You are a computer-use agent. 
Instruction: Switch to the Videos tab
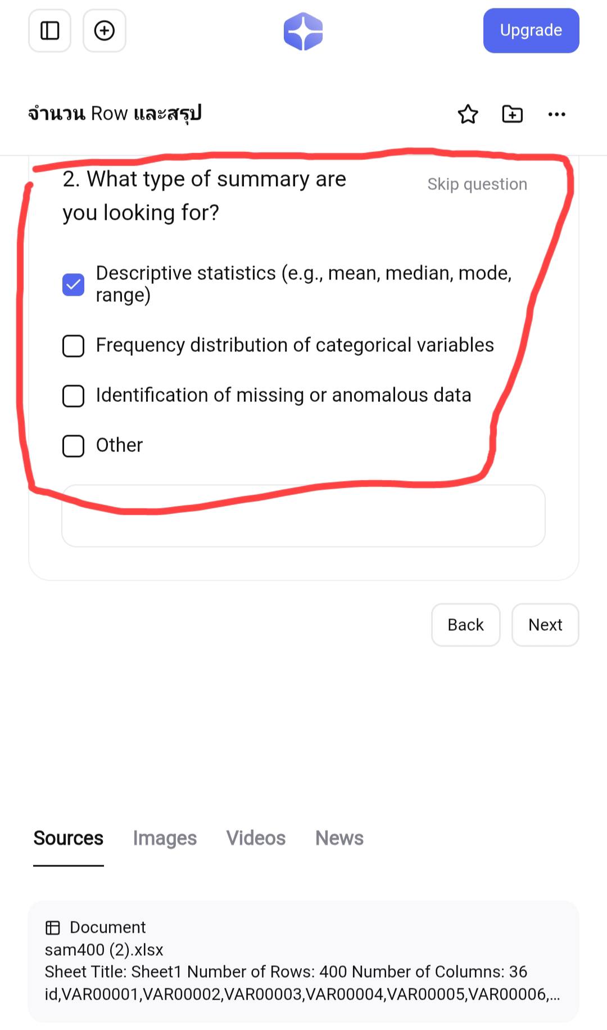point(256,838)
